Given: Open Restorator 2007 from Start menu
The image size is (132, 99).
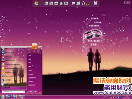Looking at the screenshot, I should (x=14, y=60).
